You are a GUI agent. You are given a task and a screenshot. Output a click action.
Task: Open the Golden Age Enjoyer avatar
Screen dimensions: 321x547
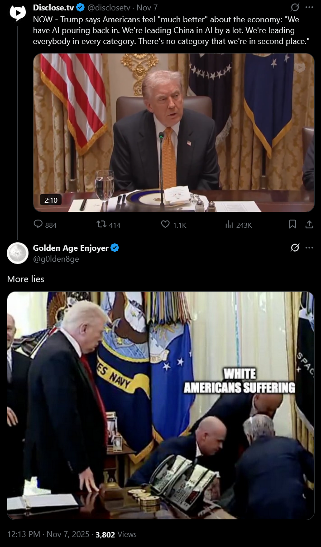[x=18, y=253]
